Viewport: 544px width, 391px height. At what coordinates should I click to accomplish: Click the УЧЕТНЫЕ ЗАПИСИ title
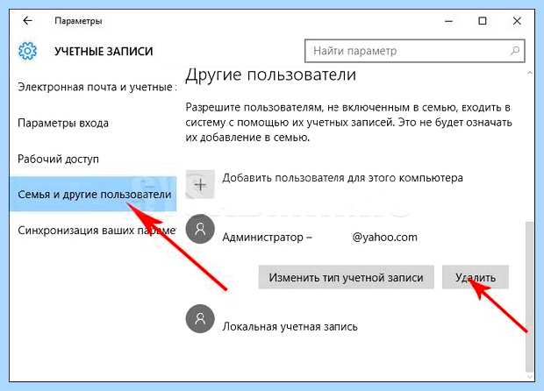104,52
